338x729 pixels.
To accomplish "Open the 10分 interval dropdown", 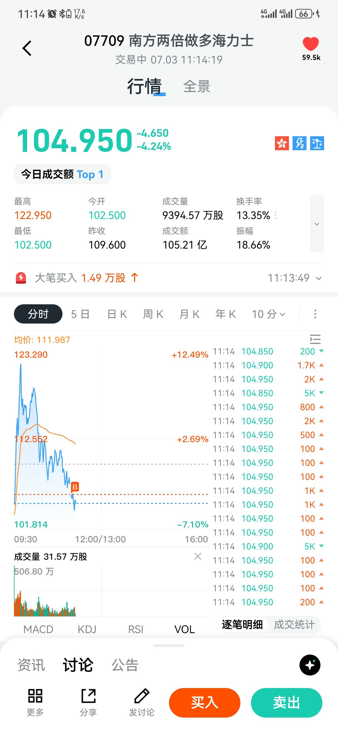I will point(269,314).
